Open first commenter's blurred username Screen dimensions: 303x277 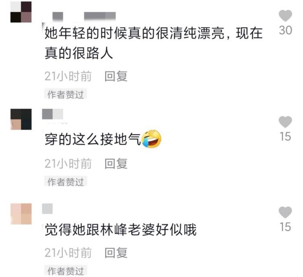(x=84, y=16)
